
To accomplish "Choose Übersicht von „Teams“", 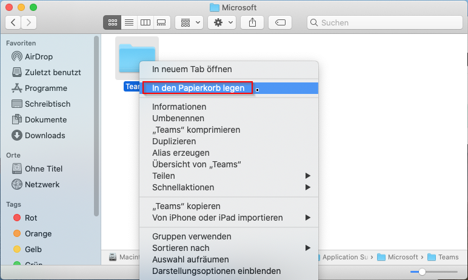I will [229, 164].
